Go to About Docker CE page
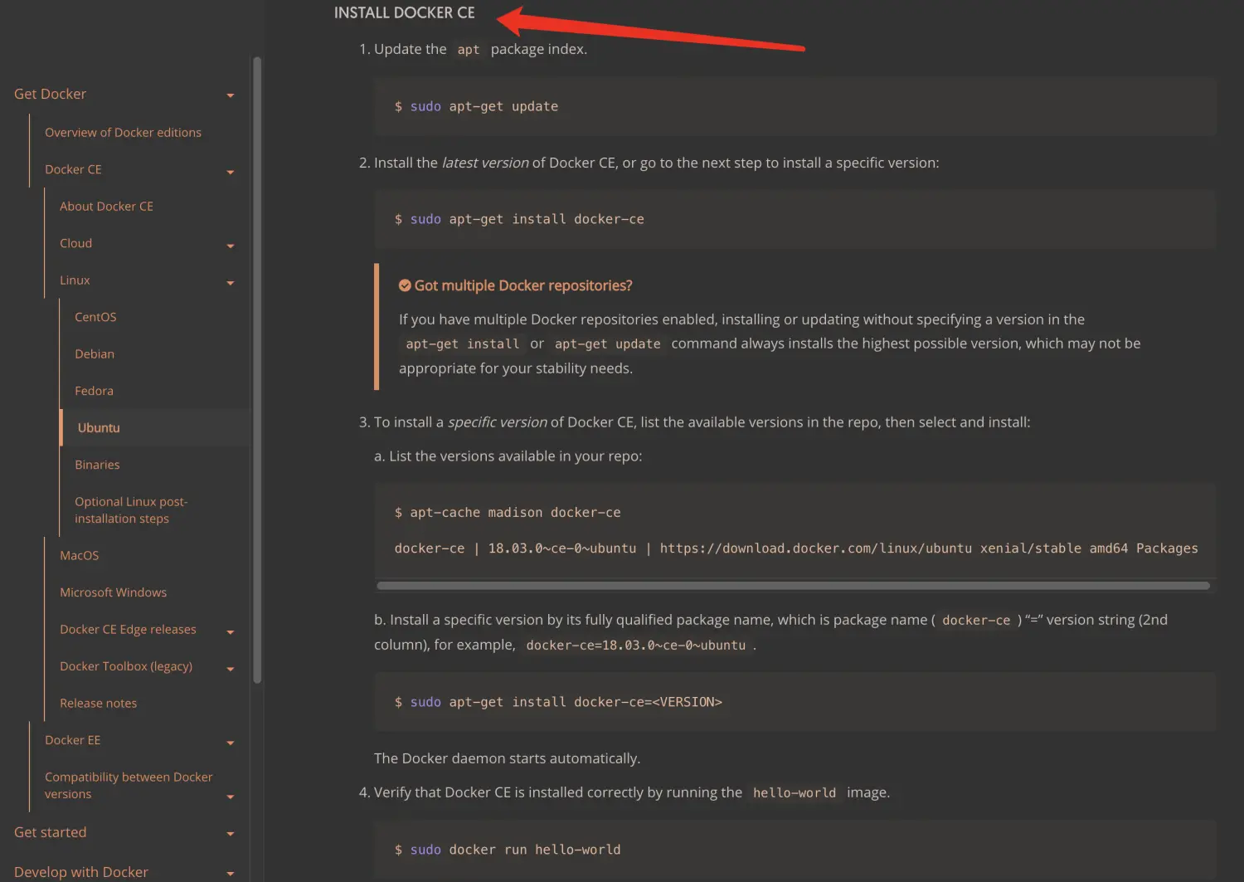 click(x=106, y=206)
